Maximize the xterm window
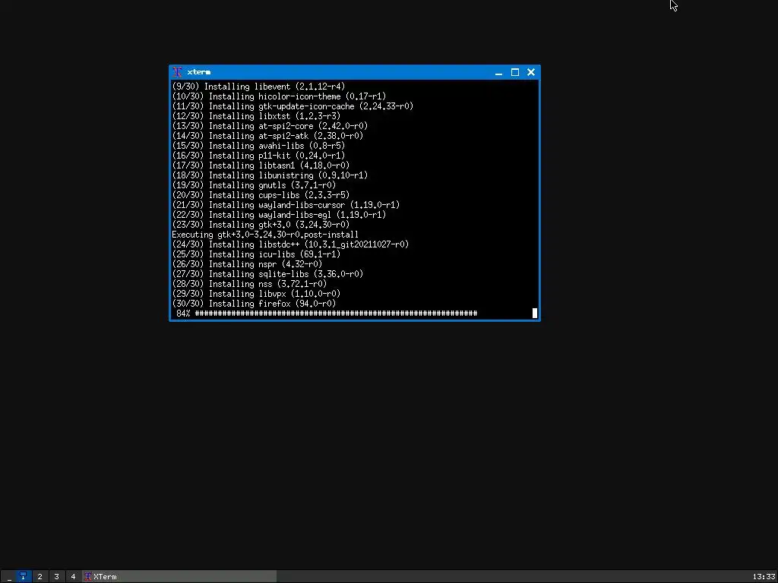This screenshot has height=583, width=778. tap(515, 72)
